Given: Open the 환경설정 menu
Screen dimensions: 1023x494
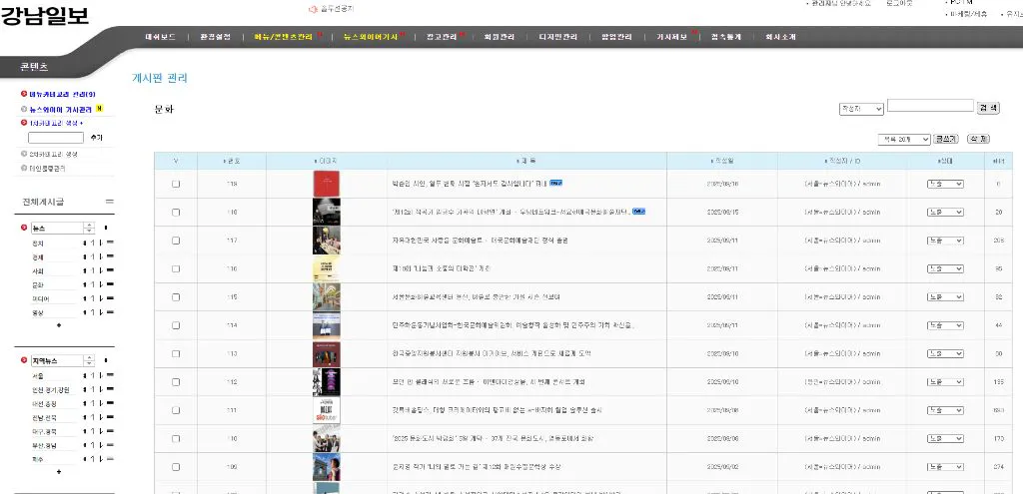Looking at the screenshot, I should click(x=216, y=37).
